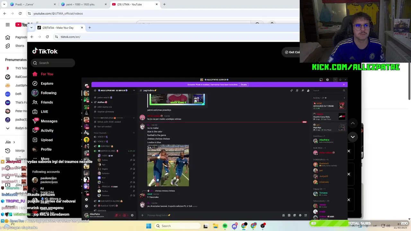Open pinned messages in Discord
The height and width of the screenshot is (231, 411).
point(302,90)
